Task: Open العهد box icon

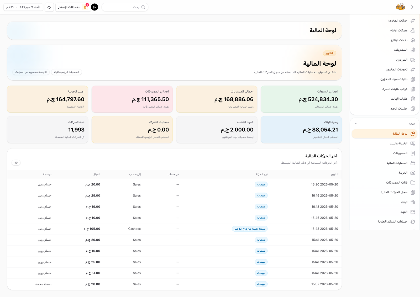Action: (x=413, y=212)
